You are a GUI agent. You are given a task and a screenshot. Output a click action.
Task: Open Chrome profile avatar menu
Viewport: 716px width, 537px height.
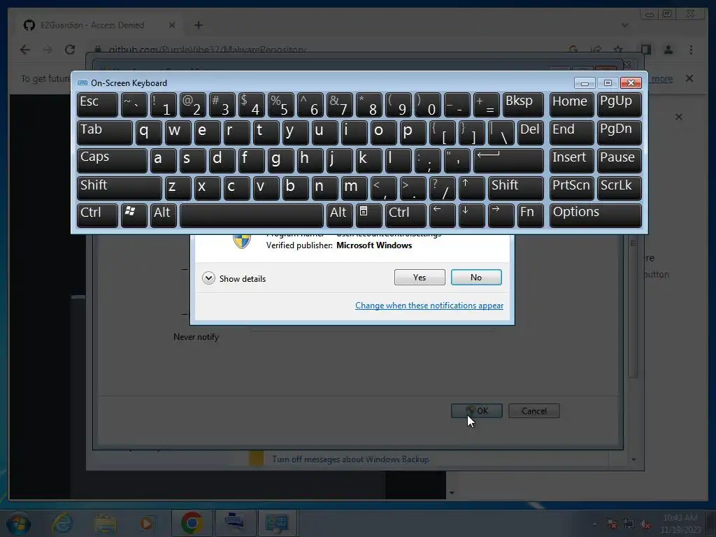(x=668, y=50)
